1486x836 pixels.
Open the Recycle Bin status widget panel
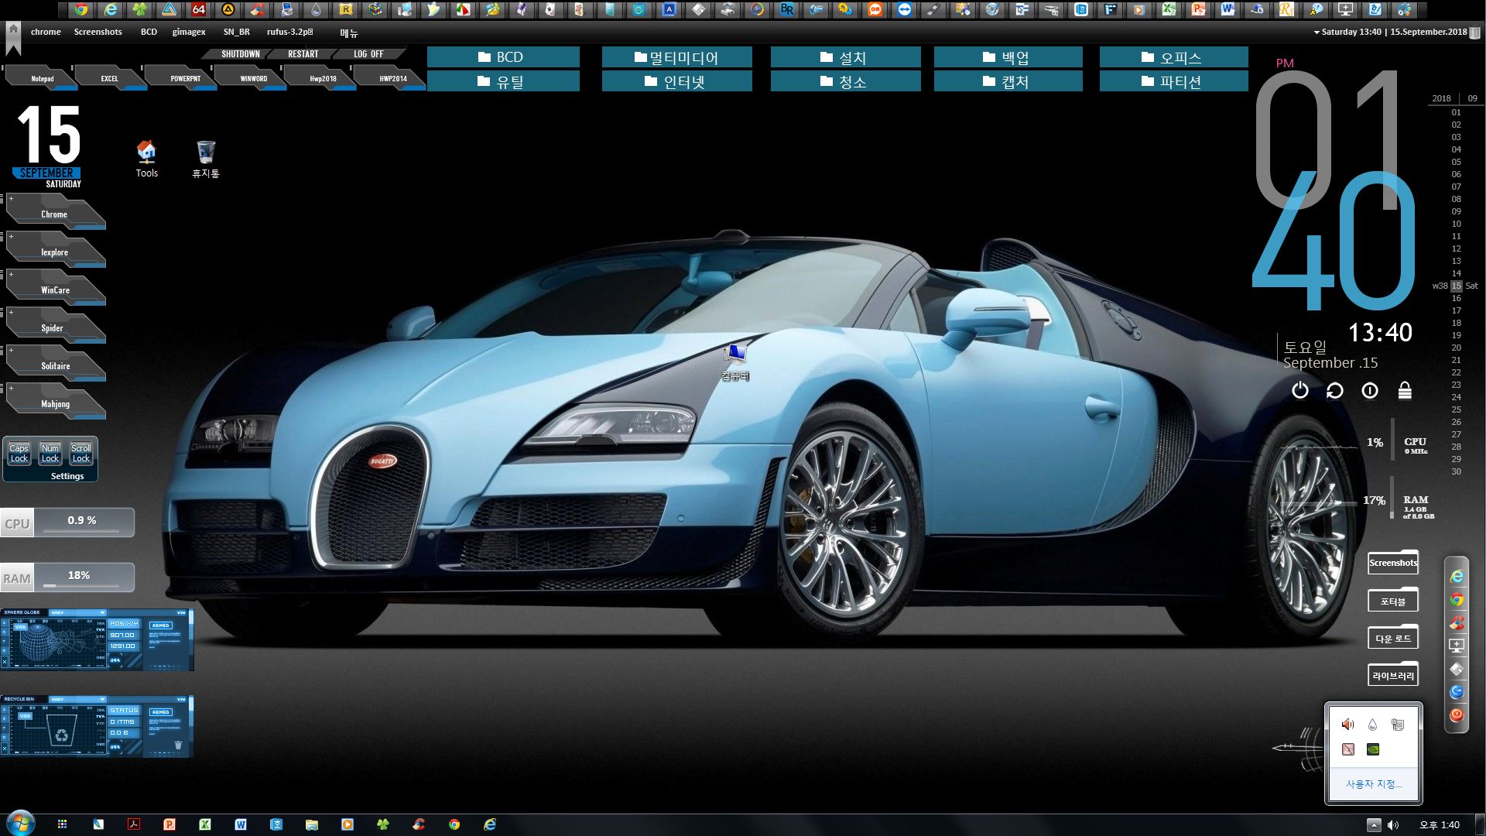tap(97, 726)
